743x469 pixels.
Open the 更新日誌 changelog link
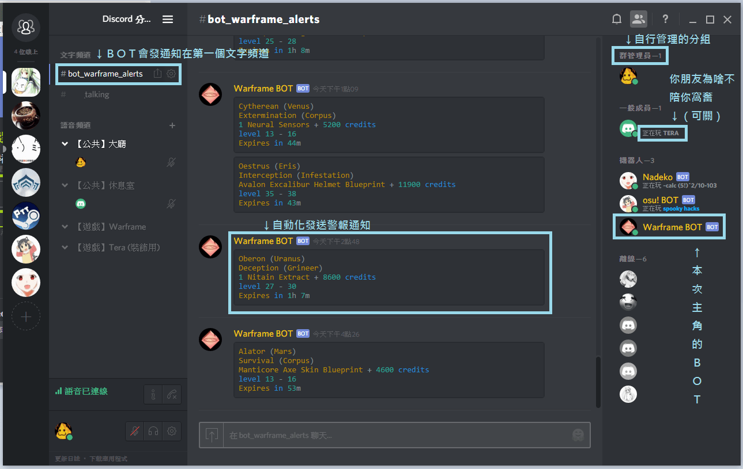(67, 459)
